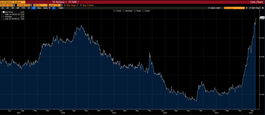Click the Add Data input field
Screen dimensions: 265x115
coord(234,8)
